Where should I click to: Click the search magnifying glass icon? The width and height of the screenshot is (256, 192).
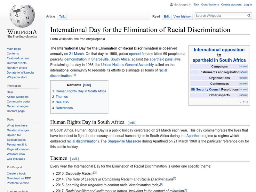pos(249,15)
